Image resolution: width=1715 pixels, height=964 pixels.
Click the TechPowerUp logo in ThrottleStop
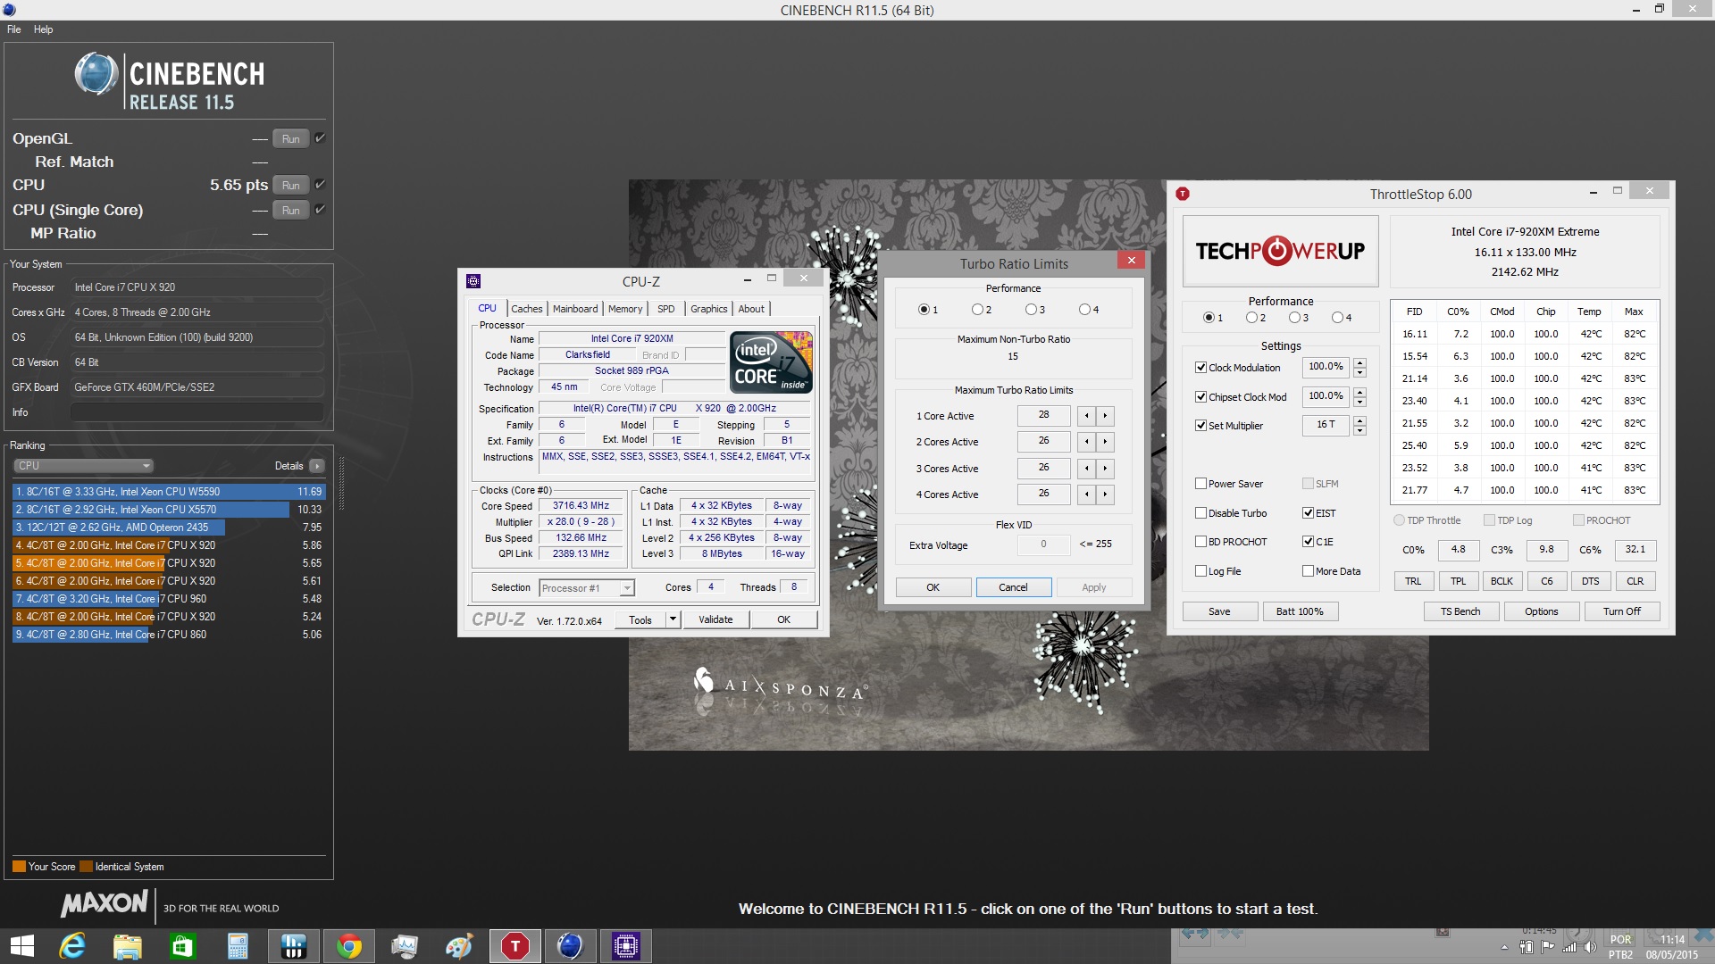click(1280, 251)
